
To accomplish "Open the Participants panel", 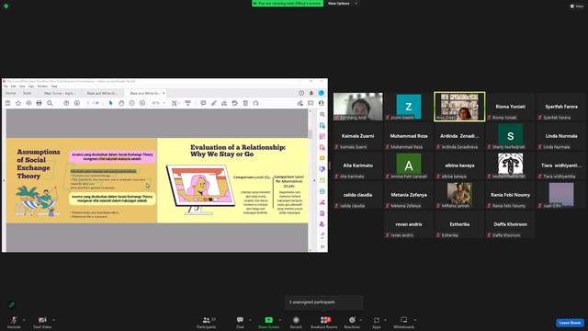I will coord(207,322).
